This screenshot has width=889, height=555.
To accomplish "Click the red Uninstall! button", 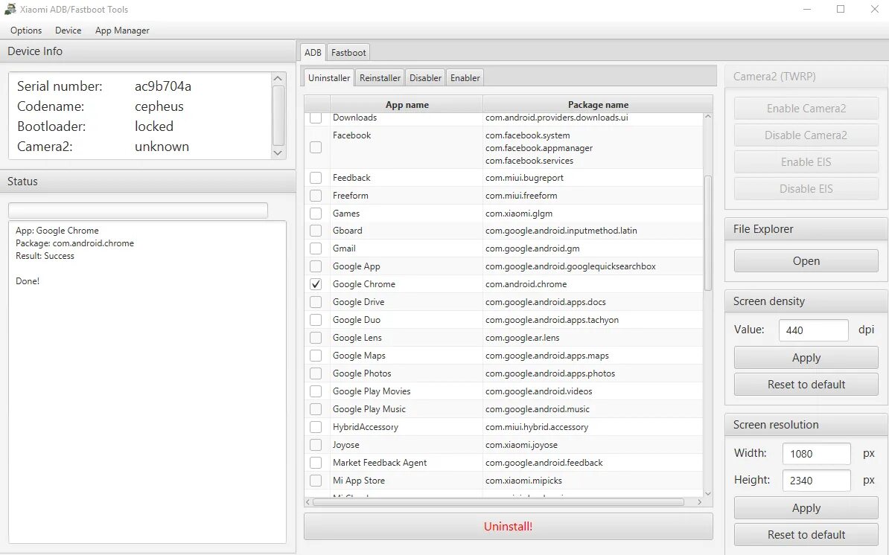I will 508,527.
